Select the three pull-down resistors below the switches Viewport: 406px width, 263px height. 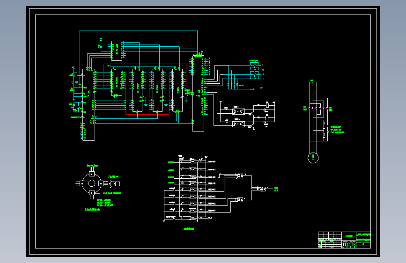tap(233, 85)
